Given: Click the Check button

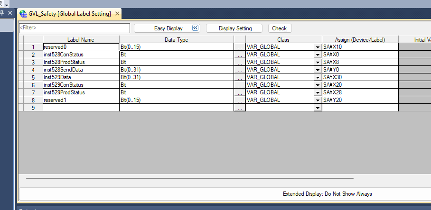Looking at the screenshot, I should pos(280,28).
